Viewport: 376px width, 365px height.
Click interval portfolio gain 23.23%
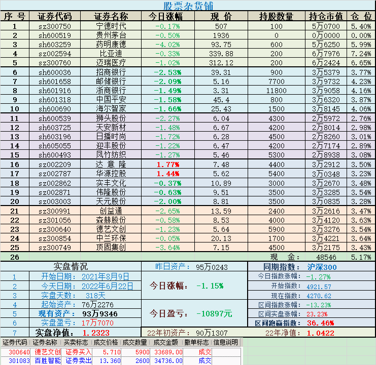click(x=317, y=314)
